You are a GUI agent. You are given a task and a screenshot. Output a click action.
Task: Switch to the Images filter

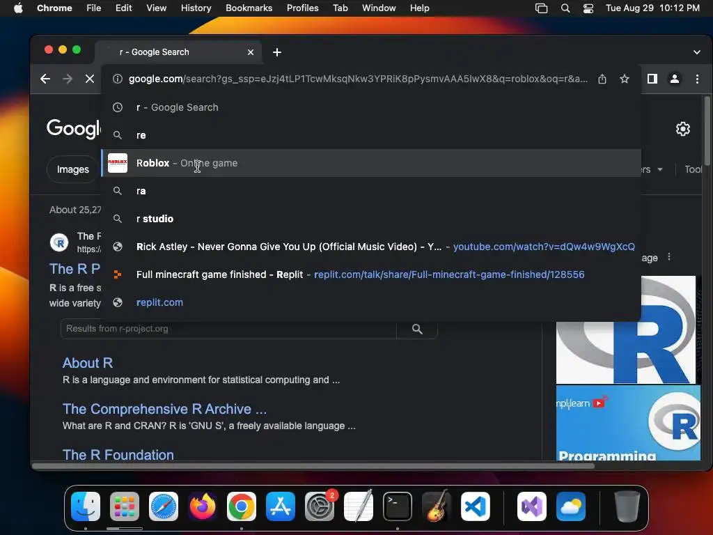click(72, 169)
